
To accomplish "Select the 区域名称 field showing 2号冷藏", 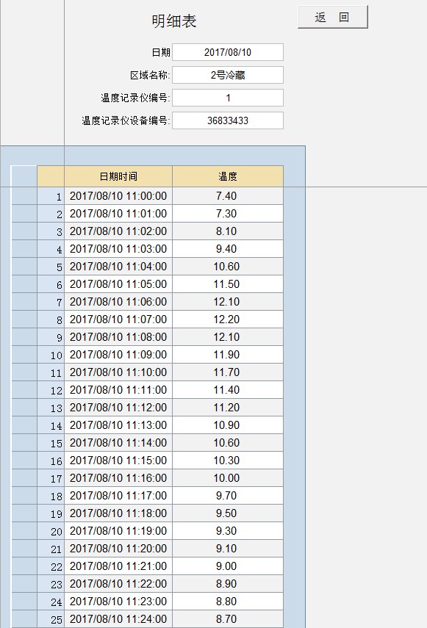I will pyautogui.click(x=228, y=75).
